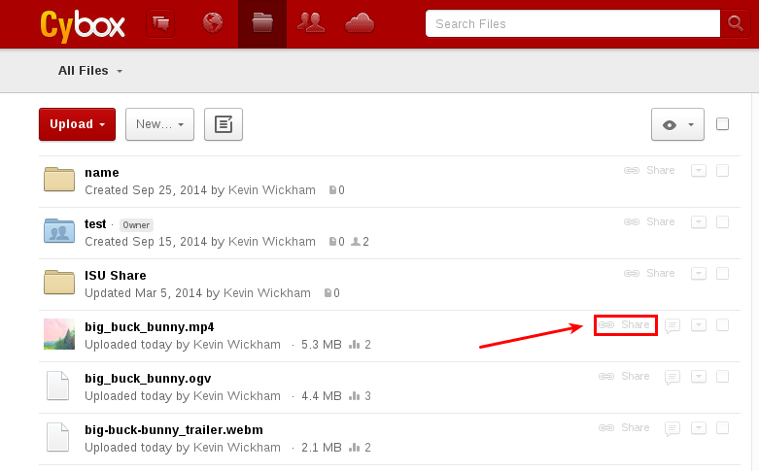Open more-options arrow for big_buck_bunny.ogv

click(699, 377)
